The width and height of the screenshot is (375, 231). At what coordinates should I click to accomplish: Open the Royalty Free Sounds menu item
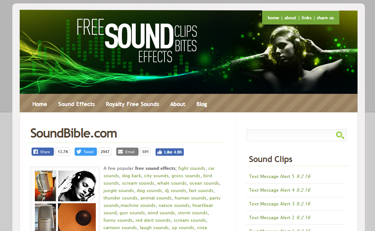point(132,104)
